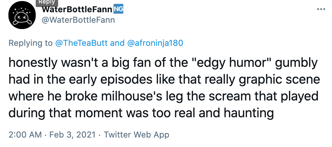Click the @WaterBottleFann handle
The width and height of the screenshot is (332, 147).
[x=78, y=20]
